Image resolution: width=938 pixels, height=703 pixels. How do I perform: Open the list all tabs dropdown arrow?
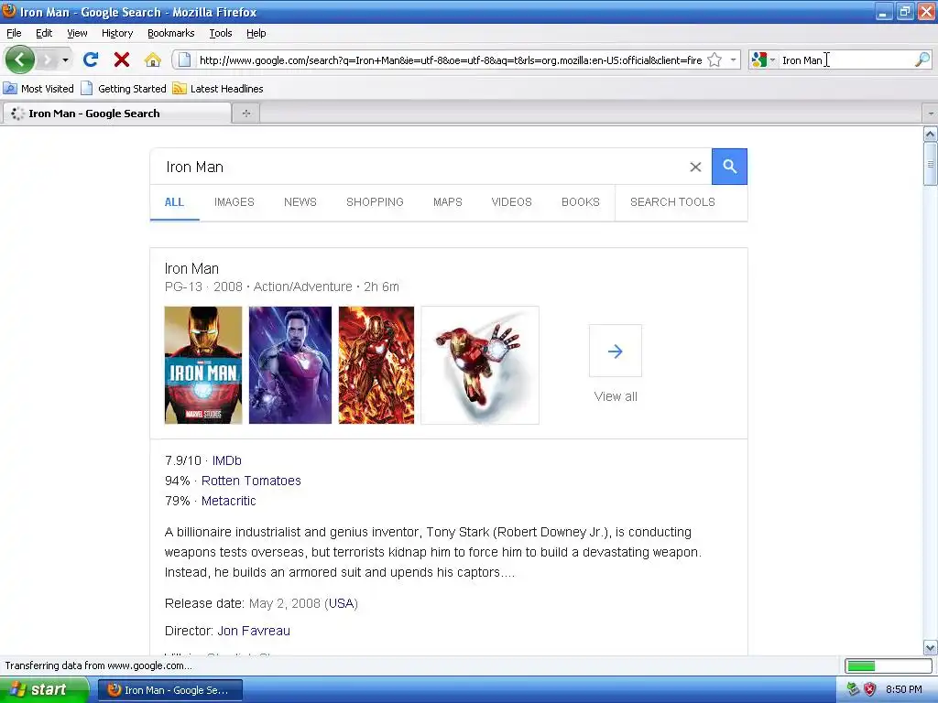tap(931, 113)
